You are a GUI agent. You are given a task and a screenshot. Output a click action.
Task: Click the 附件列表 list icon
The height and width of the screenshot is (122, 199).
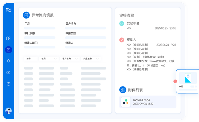[123, 90]
